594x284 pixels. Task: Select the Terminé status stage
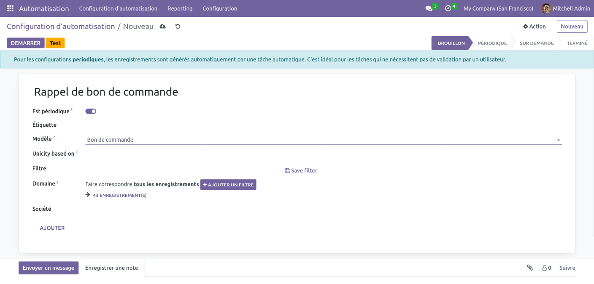(x=577, y=43)
